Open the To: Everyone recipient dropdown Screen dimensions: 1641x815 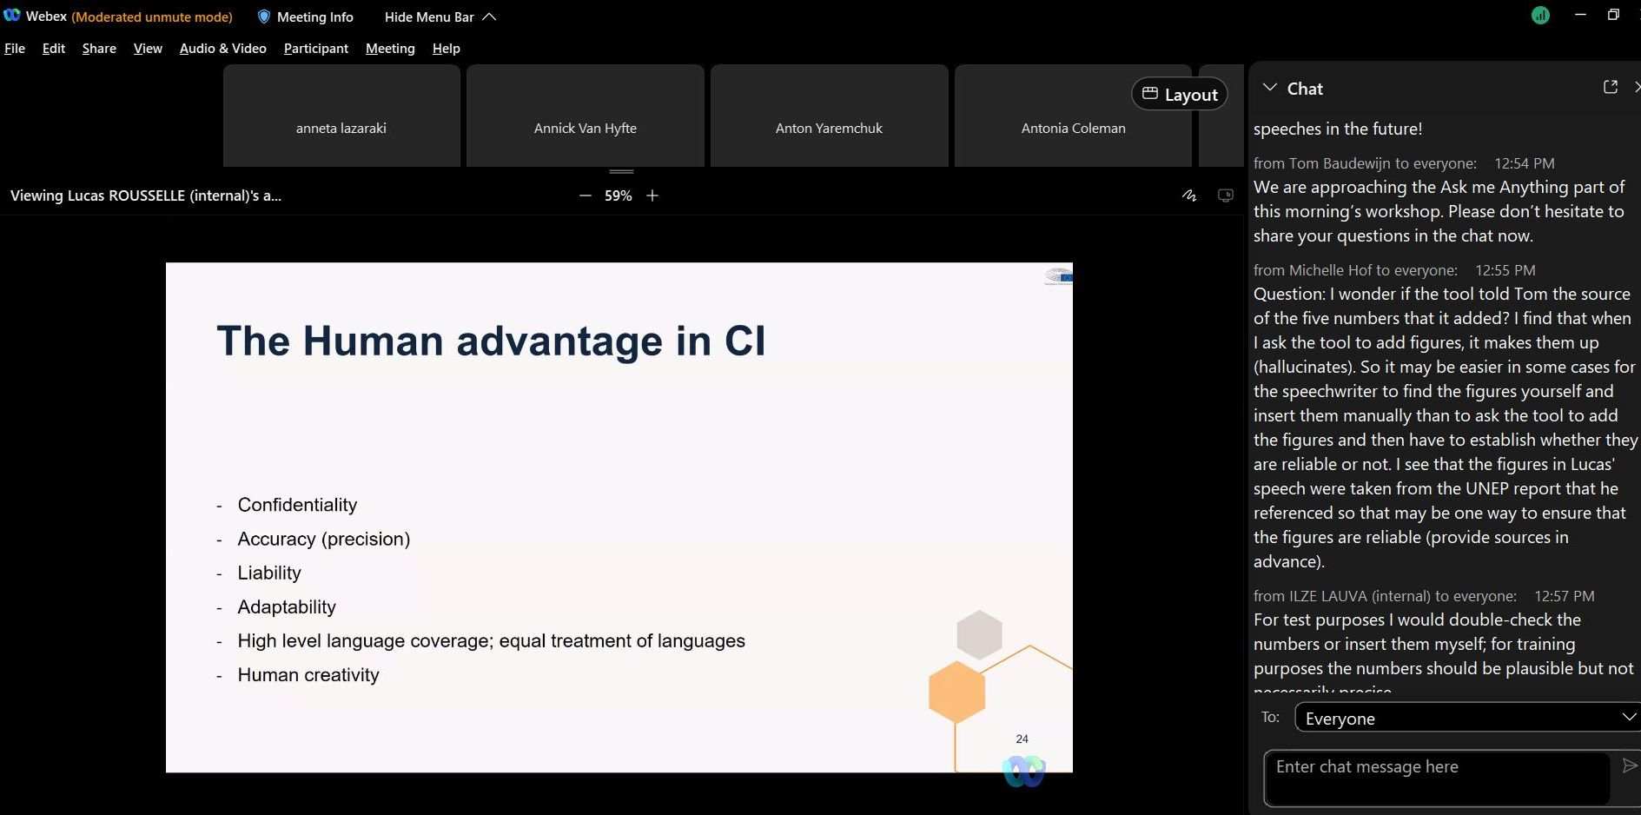[1466, 718]
